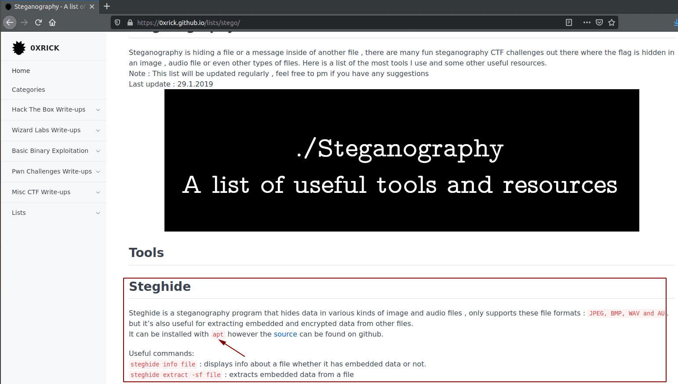Screen dimensions: 678x384
Task: Expand Hack The Box Write-ups menu
Action: pos(98,110)
